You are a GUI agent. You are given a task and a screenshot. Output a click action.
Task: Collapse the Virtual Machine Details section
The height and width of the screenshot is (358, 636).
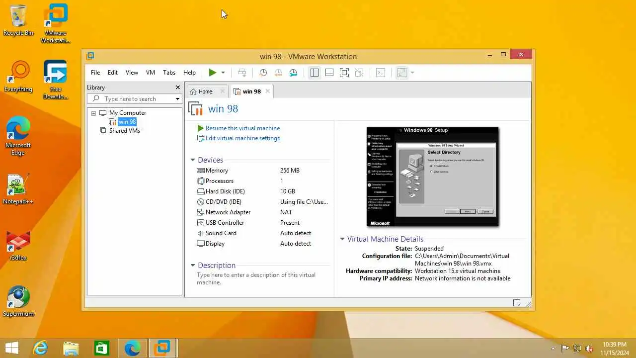(342, 239)
